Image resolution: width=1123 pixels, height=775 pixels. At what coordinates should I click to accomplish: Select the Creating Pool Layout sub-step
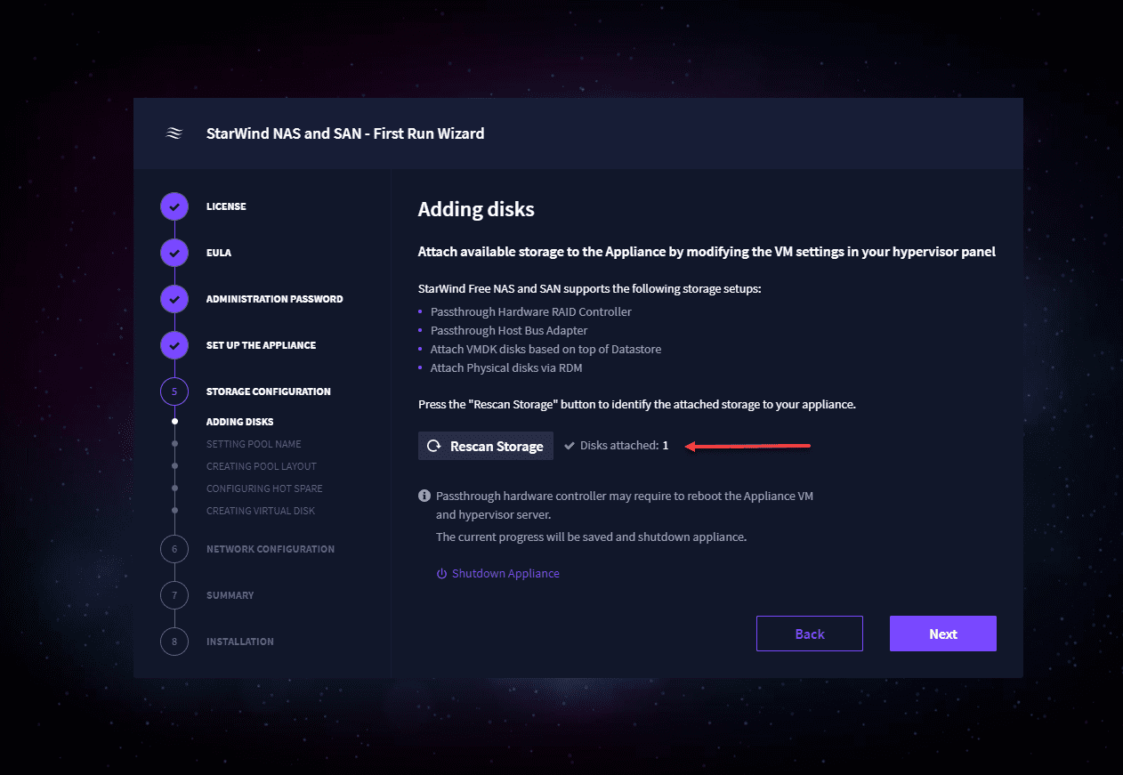pos(261,466)
